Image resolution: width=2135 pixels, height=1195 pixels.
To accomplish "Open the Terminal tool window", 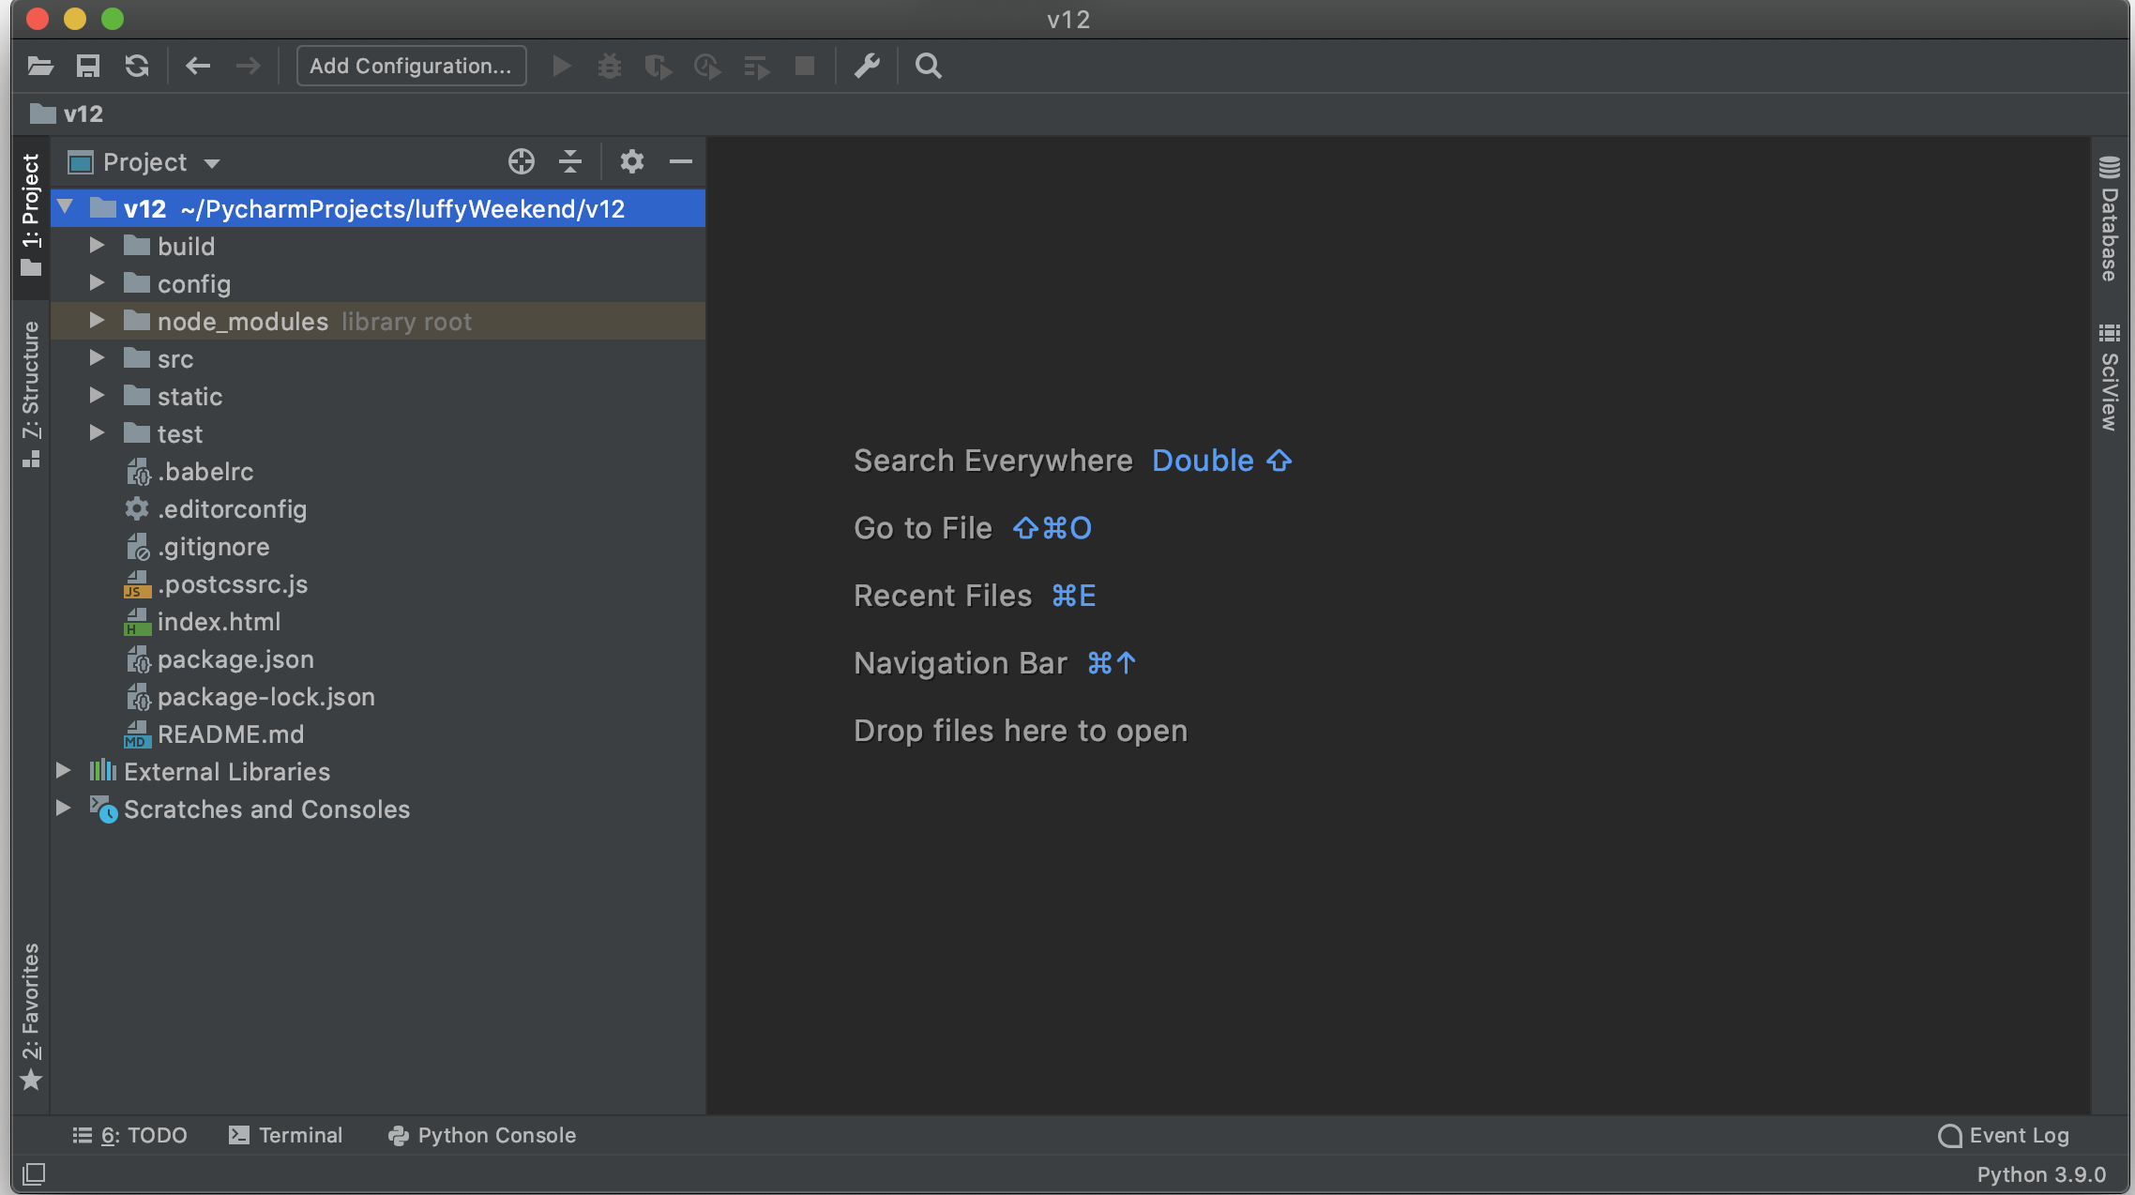I will [286, 1135].
